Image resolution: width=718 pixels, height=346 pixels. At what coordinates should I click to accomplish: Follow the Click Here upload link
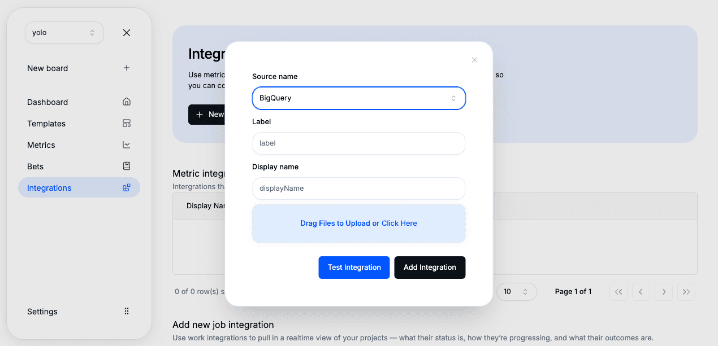coord(399,224)
